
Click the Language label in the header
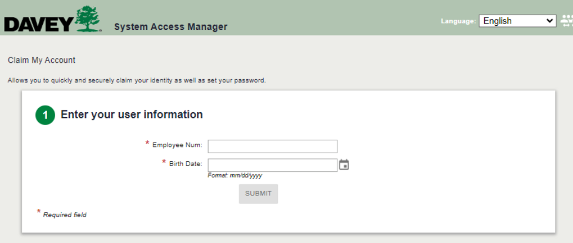point(458,21)
